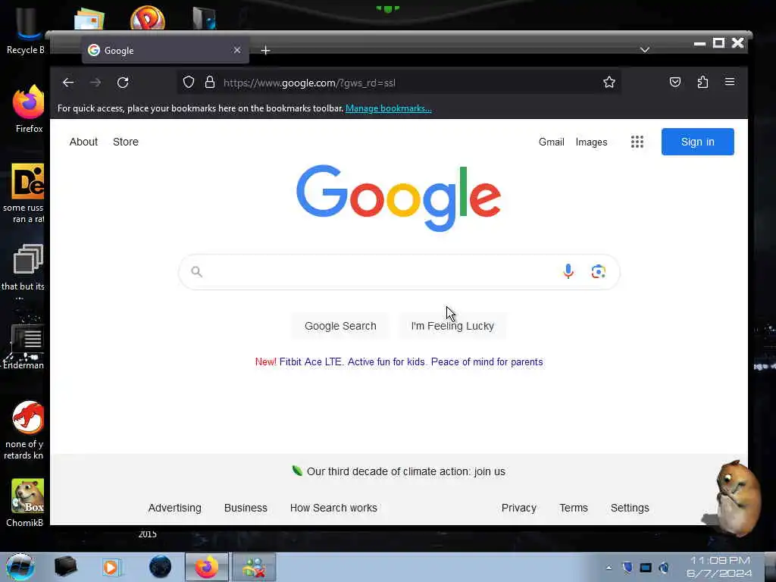Expand the list all tabs chevron

644,50
